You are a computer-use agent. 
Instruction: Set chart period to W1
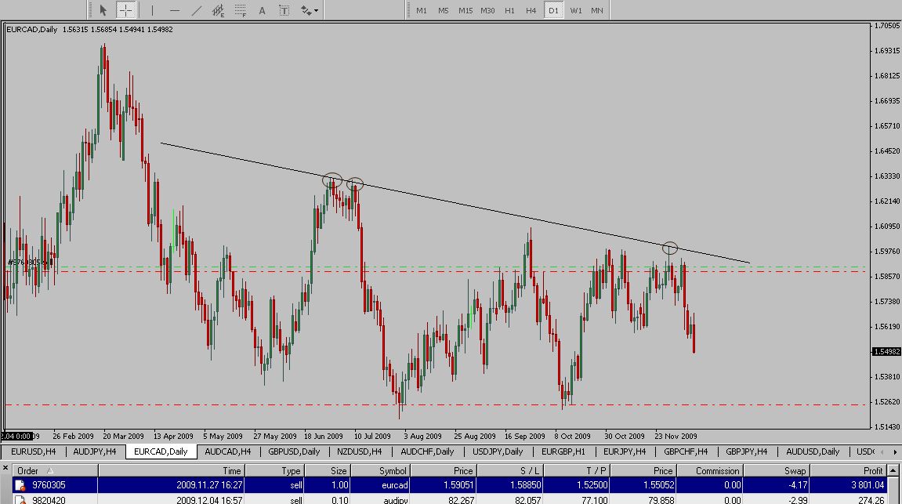576,11
